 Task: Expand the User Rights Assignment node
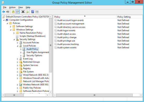(x=21, y=52)
